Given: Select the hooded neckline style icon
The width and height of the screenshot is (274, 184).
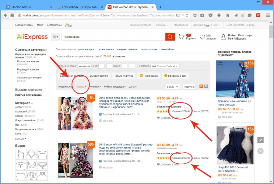Looking at the screenshot, I should (x=32, y=154).
